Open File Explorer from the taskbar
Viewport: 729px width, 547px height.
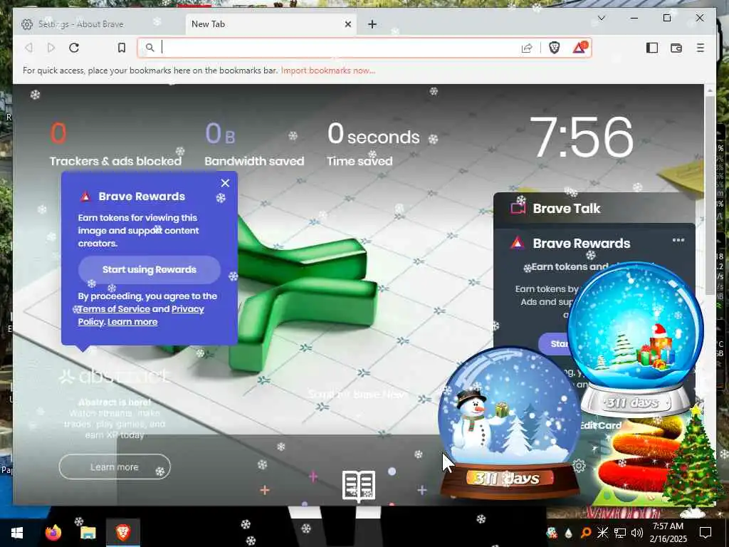[88, 533]
